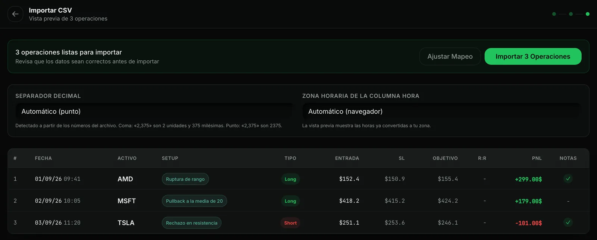This screenshot has height=240, width=597.
Task: Click the OBJETIVO column header
Action: tap(445, 158)
